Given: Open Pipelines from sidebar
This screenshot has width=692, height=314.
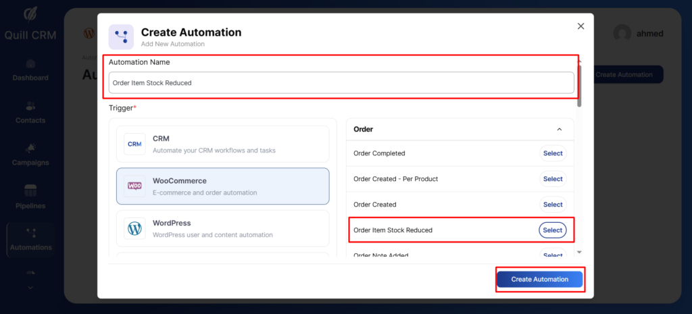Looking at the screenshot, I should coord(30,197).
